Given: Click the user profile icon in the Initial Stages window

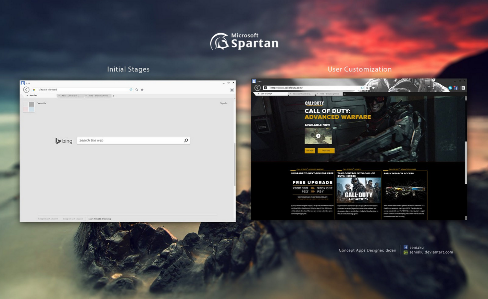Looking at the screenshot, I should point(23,83).
